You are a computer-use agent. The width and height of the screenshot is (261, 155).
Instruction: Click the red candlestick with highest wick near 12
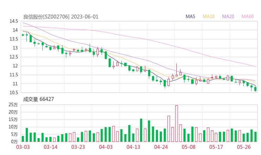click(x=177, y=70)
